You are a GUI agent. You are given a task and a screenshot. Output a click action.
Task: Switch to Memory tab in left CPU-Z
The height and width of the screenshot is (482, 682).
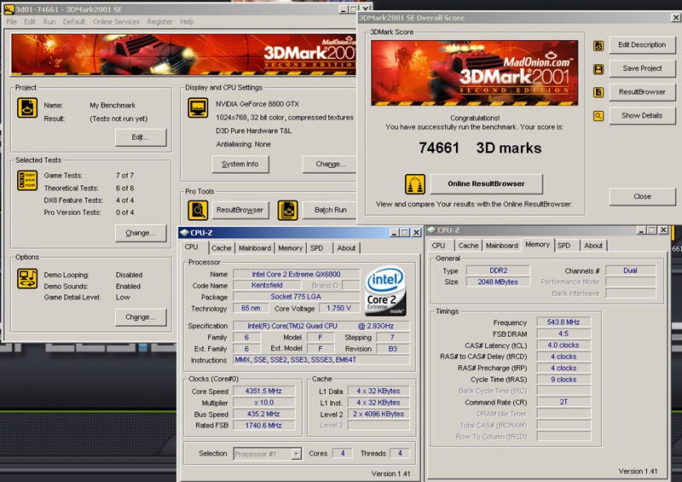pyautogui.click(x=290, y=248)
